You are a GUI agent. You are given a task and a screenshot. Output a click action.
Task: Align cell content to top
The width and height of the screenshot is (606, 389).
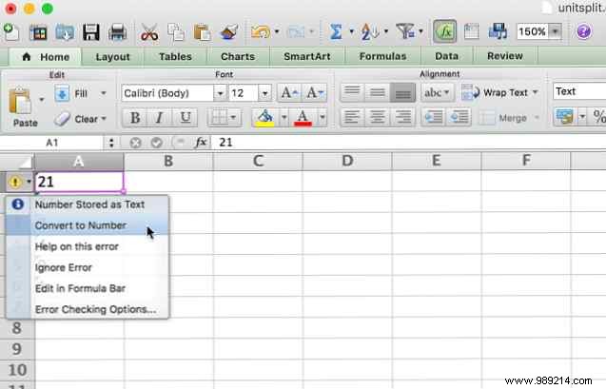(352, 92)
